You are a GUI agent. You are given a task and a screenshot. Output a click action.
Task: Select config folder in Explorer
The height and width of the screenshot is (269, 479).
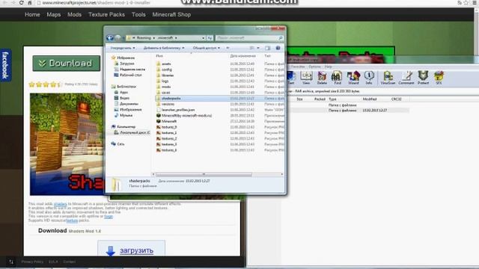pyautogui.click(x=166, y=69)
